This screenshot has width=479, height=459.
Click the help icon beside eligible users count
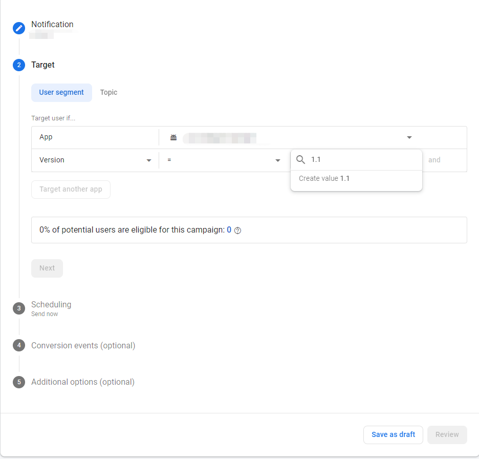[237, 231]
